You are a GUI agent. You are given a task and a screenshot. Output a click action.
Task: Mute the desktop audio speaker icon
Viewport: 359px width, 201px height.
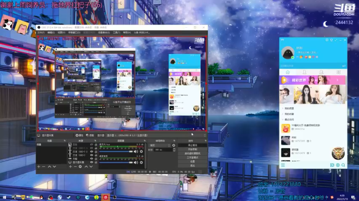tap(136, 163)
